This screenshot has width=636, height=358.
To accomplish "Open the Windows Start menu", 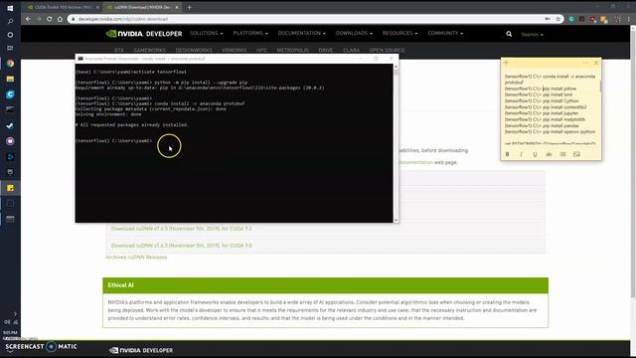I will pyautogui.click(x=10, y=8).
